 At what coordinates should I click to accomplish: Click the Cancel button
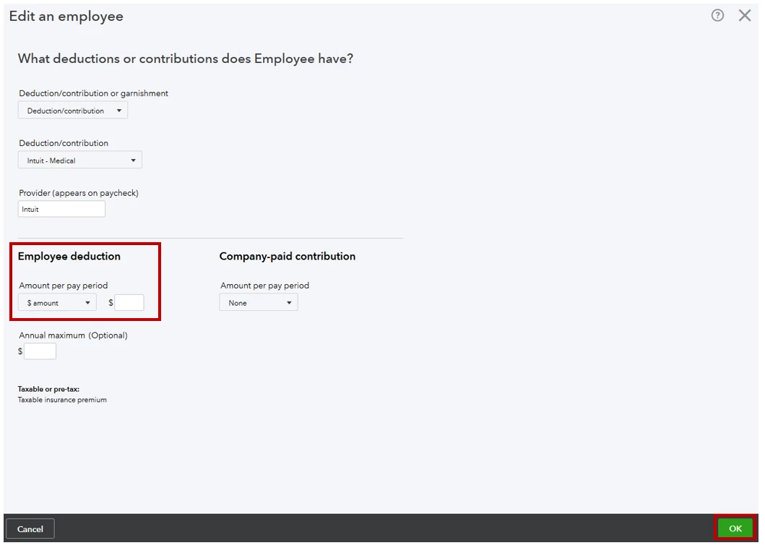click(30, 529)
